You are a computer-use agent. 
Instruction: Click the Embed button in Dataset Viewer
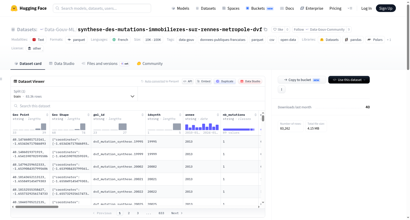tap(204, 81)
